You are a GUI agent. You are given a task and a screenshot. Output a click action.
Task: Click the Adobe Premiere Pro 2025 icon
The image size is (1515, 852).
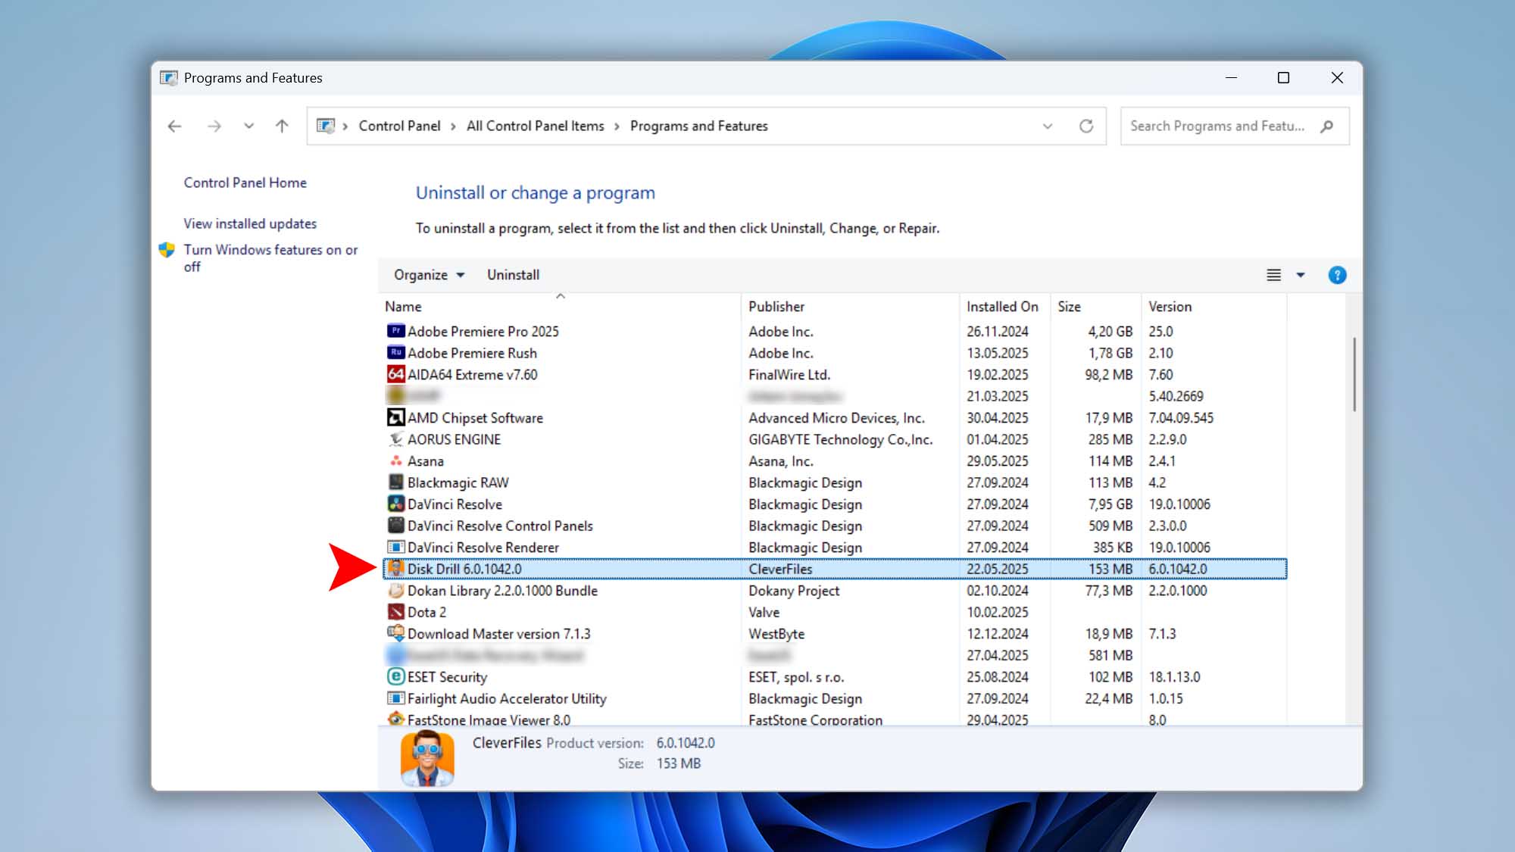(395, 331)
